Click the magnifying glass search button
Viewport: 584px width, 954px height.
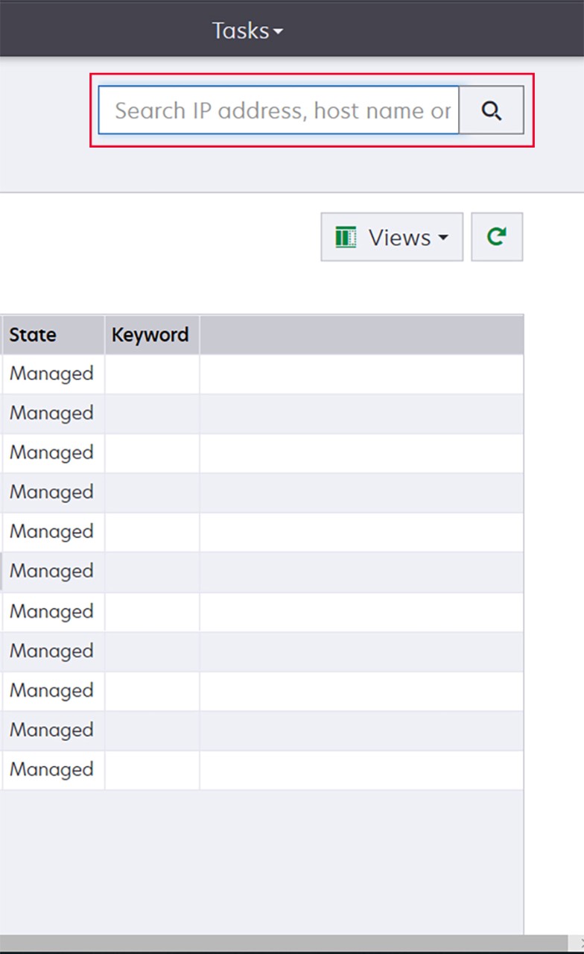491,110
